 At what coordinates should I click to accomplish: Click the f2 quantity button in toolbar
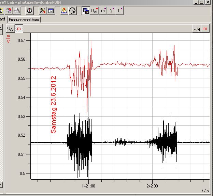click(111, 11)
